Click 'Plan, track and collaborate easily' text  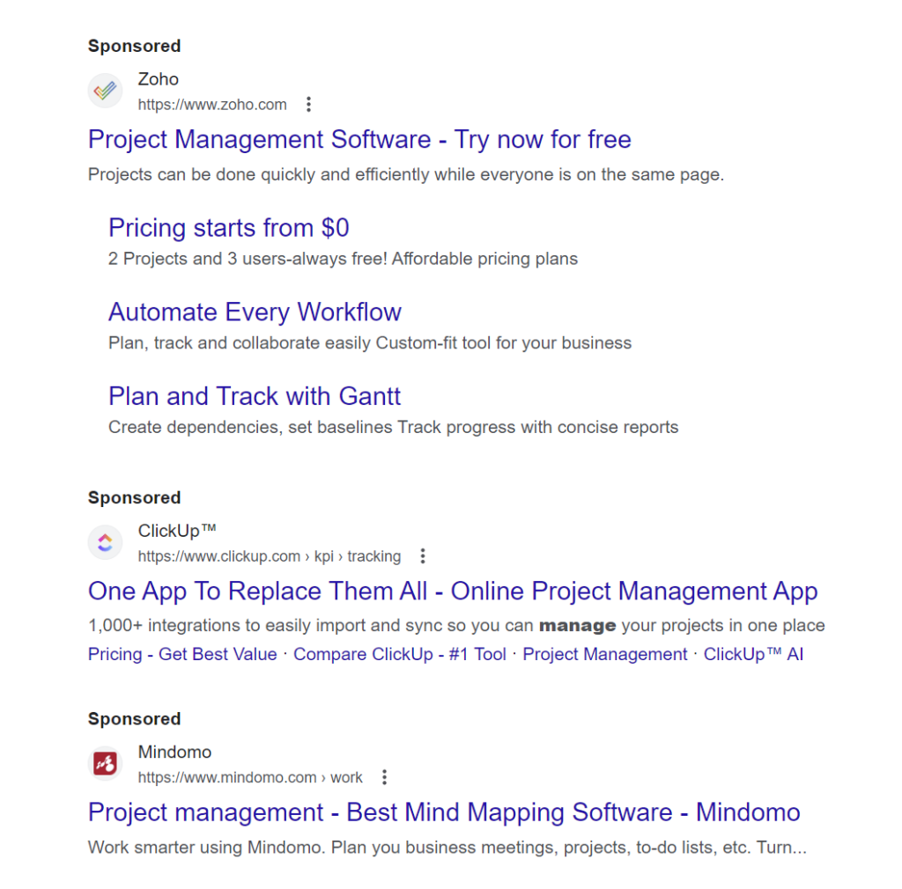370,343
